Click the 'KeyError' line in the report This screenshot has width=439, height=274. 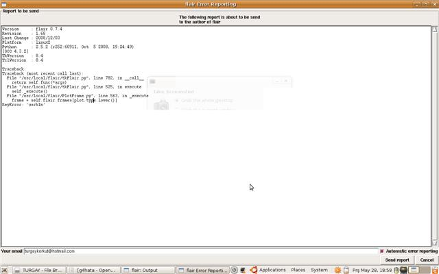coord(23,105)
